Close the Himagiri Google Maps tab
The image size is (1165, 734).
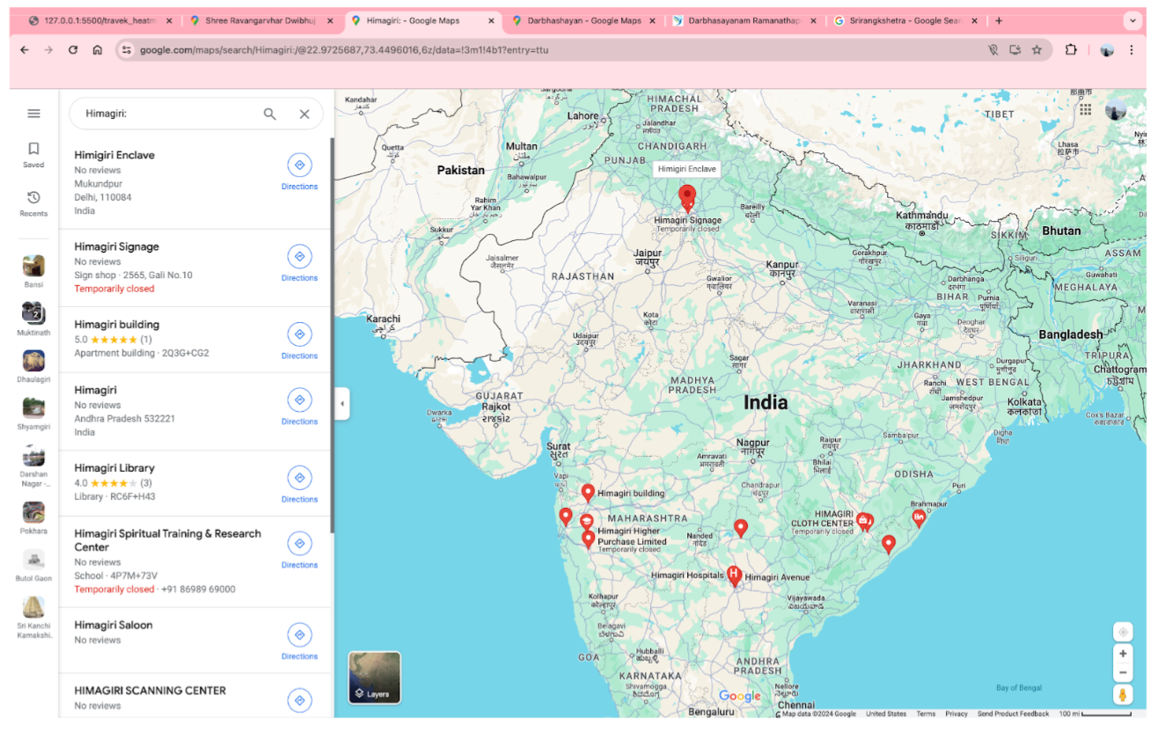point(492,20)
